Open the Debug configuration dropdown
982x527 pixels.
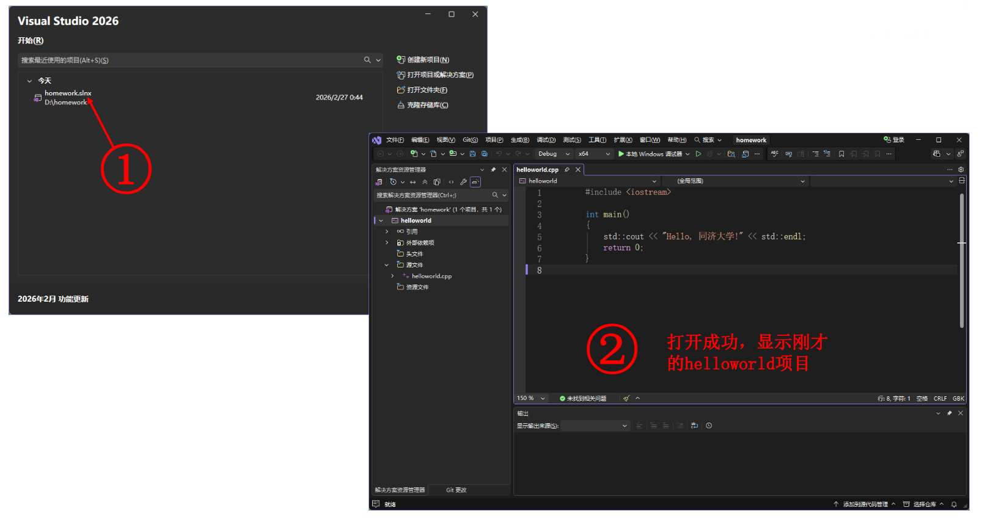tap(554, 154)
